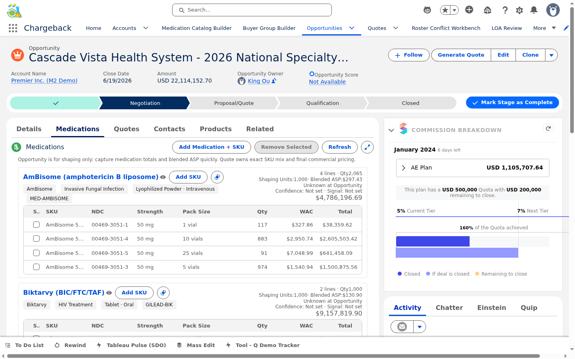575x359 pixels.
Task: Check the AmBisome 5 vials row
Action: tap(36, 267)
